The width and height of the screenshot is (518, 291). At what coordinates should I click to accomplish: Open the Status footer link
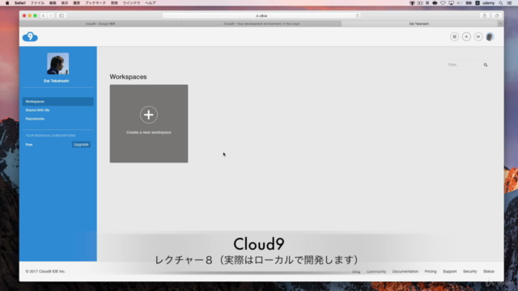[489, 272]
